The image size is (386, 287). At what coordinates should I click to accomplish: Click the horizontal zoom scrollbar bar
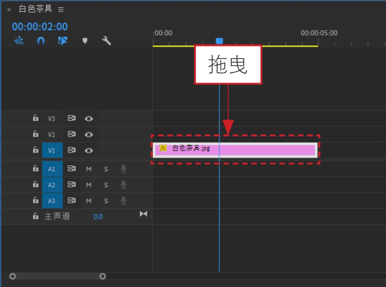click(58, 276)
